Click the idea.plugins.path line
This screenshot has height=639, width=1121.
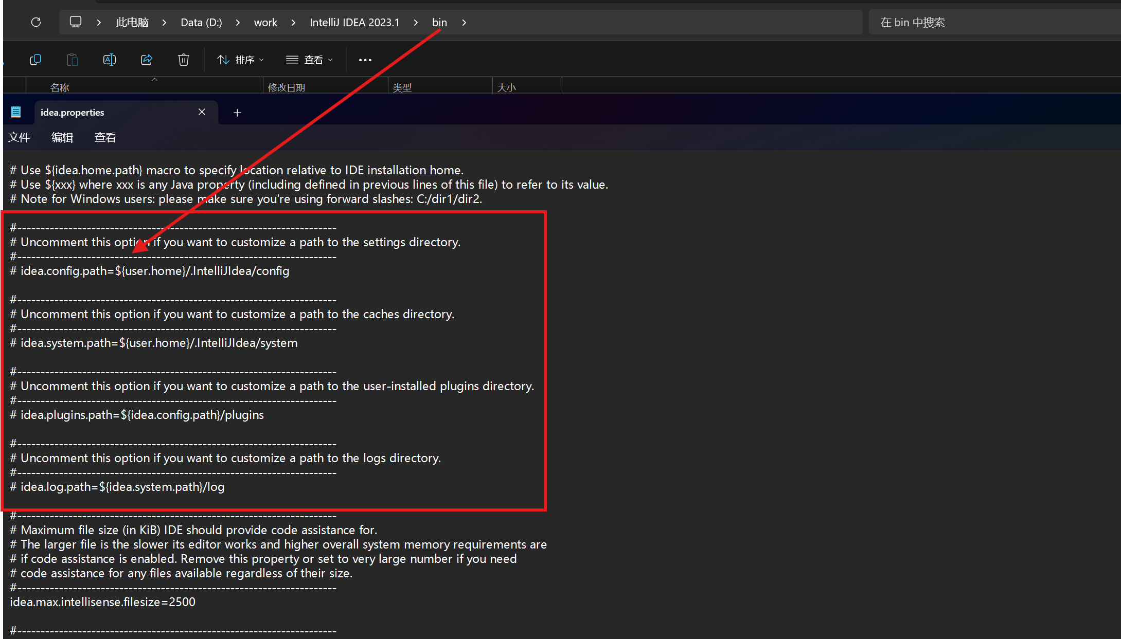[x=137, y=415]
